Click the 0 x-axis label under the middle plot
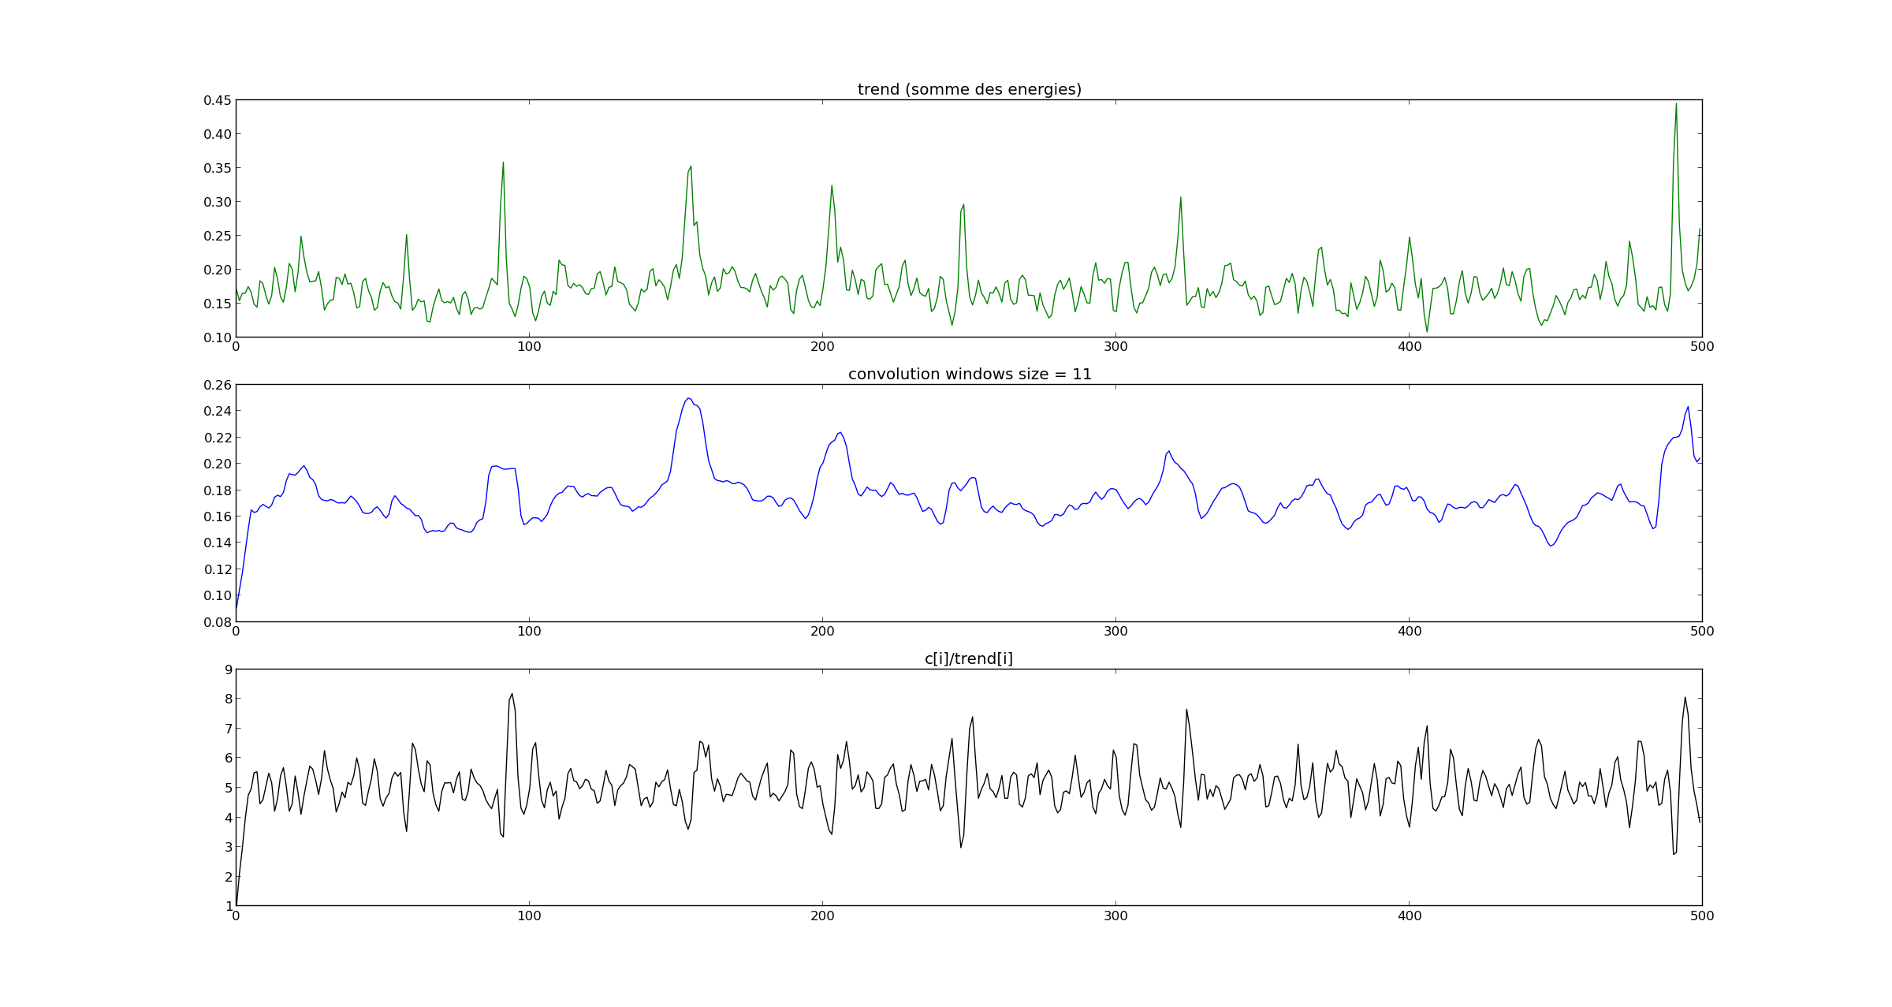 coord(236,632)
